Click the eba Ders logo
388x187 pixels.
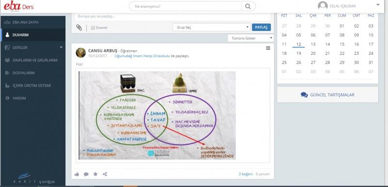coord(19,6)
